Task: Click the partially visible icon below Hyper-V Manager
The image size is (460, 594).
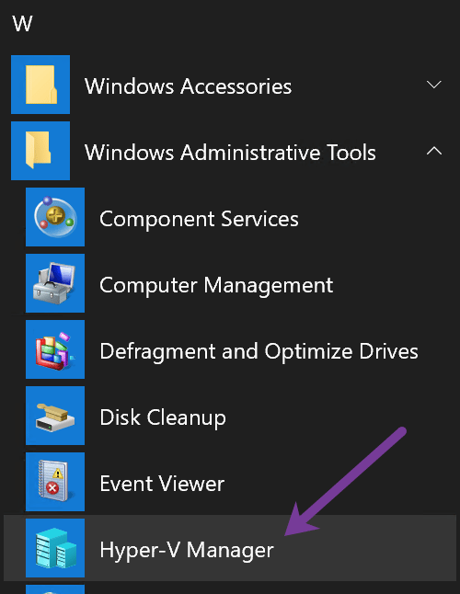Action: pyautogui.click(x=55, y=589)
